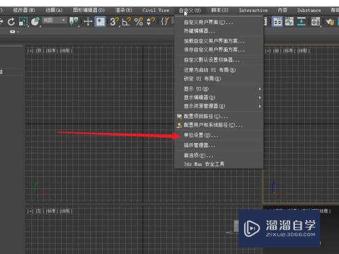
Task: Open 首选项(P)... menu entry
Action: (219, 156)
